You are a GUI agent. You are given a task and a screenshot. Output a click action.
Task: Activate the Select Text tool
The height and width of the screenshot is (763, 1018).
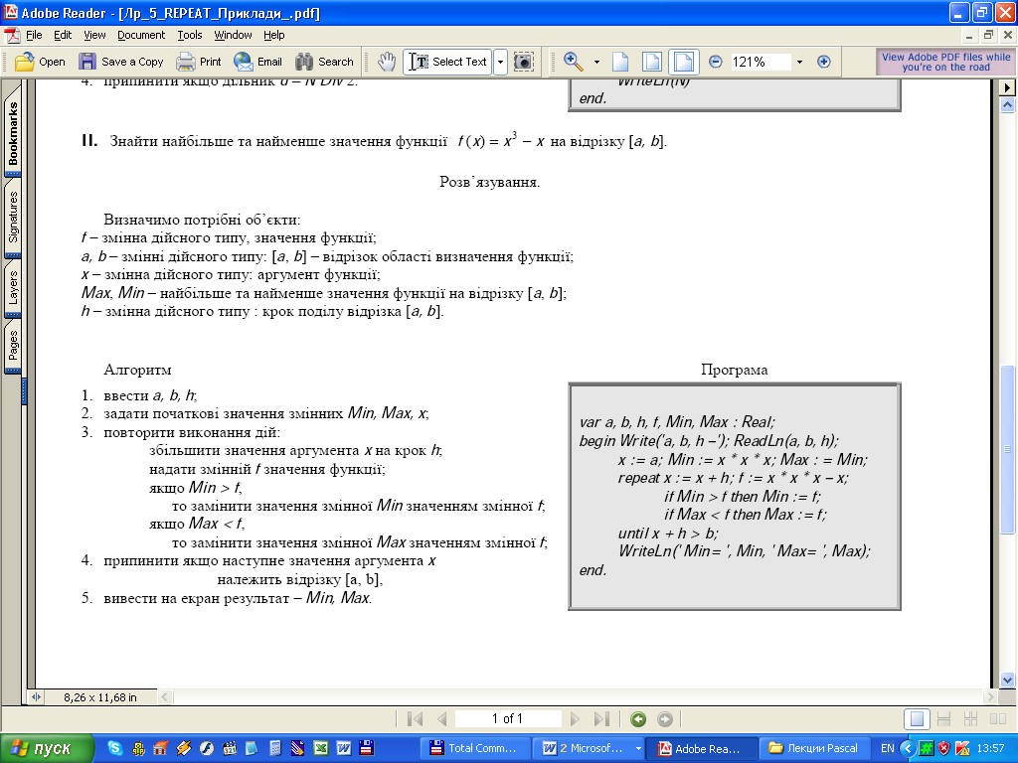[447, 62]
